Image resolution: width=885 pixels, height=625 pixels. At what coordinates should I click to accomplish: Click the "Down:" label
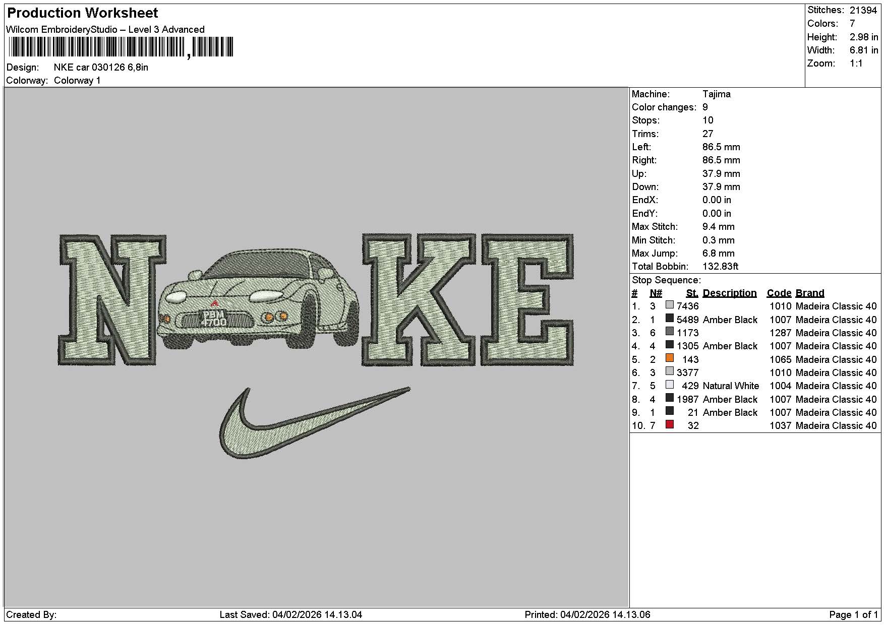coord(644,187)
